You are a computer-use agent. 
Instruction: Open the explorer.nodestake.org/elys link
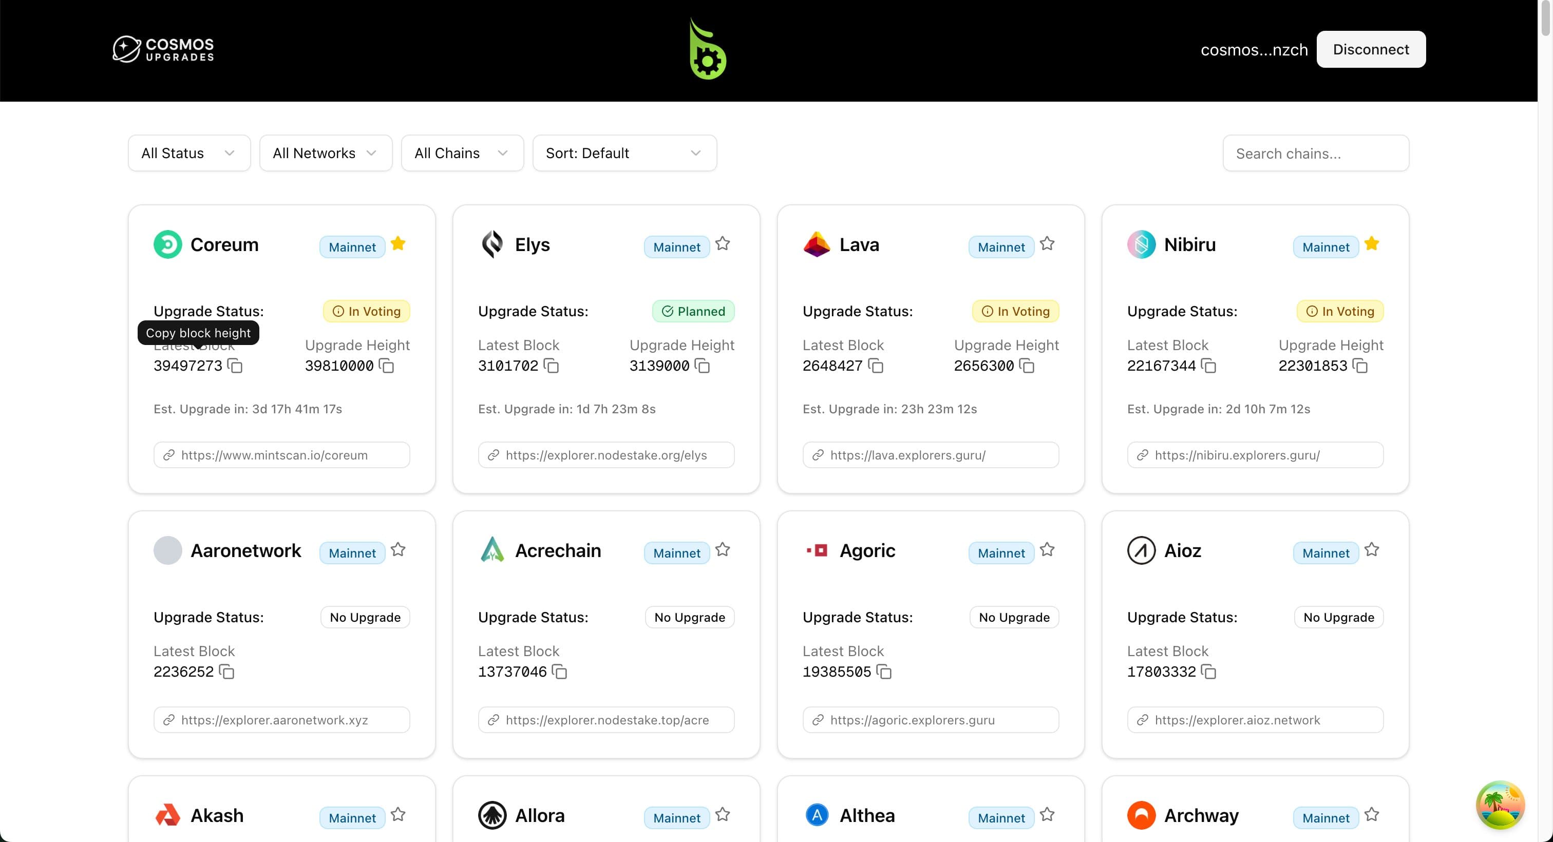tap(606, 455)
